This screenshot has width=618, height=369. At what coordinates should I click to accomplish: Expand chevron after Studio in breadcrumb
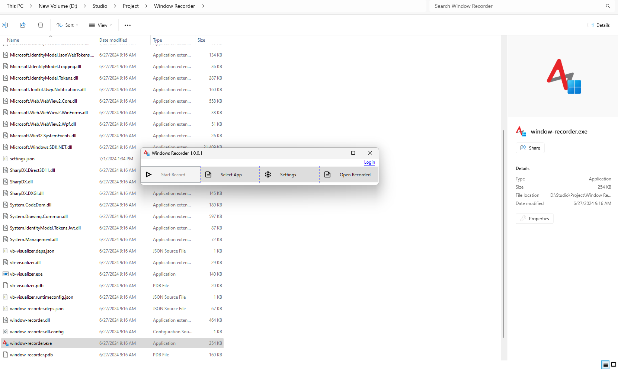click(x=115, y=6)
